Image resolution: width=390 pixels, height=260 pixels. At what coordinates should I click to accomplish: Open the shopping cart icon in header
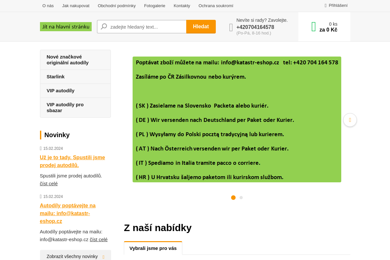coord(313,26)
